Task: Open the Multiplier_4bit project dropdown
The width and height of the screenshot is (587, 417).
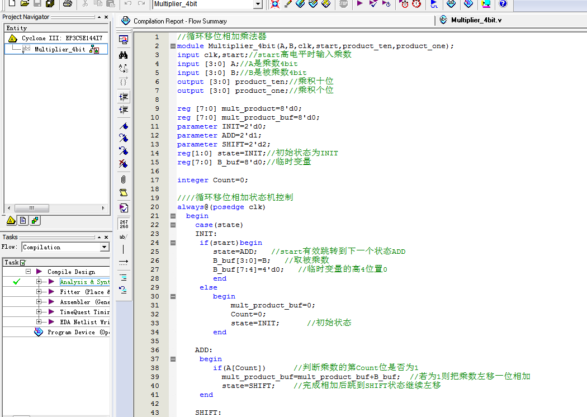Action: pos(258,4)
